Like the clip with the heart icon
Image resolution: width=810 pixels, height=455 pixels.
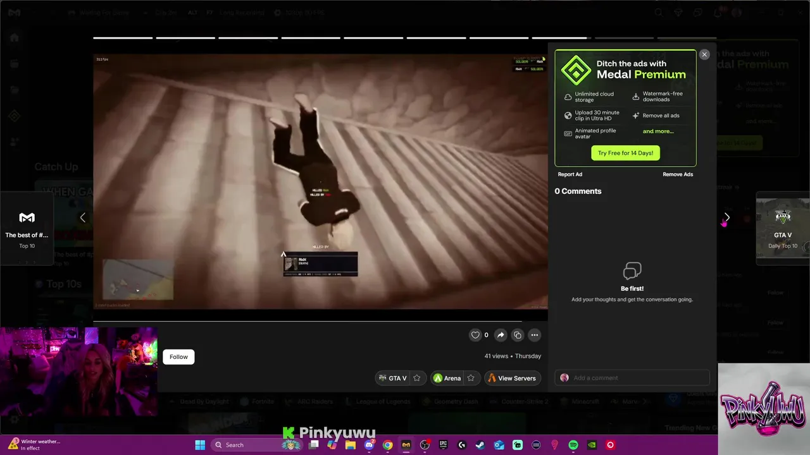click(475, 335)
